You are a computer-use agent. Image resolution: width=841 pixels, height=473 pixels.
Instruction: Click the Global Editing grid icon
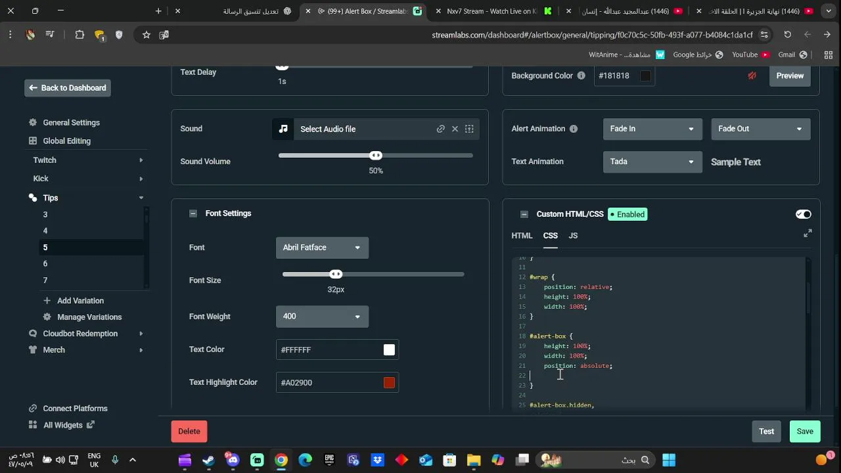click(x=33, y=141)
